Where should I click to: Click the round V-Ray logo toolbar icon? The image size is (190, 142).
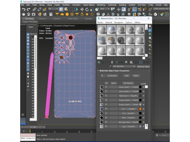[x=156, y=14]
